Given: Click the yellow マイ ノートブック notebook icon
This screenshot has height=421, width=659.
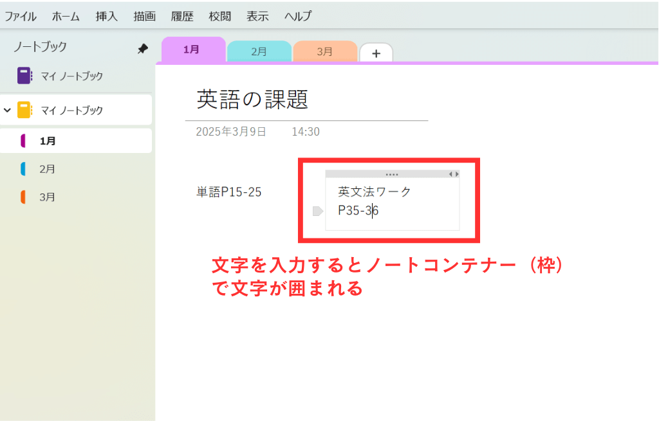Looking at the screenshot, I should click(x=24, y=110).
